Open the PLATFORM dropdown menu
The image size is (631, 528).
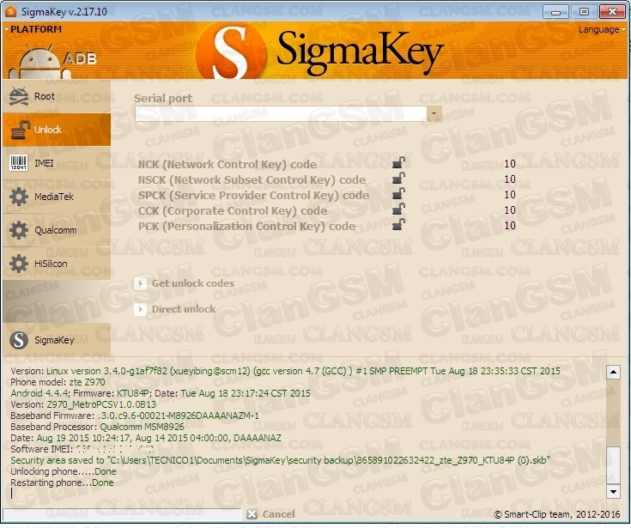33,29
